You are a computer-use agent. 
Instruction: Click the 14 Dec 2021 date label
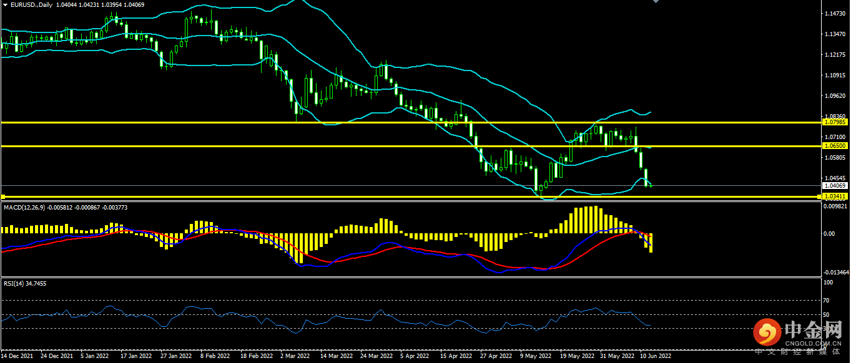[x=17, y=357]
